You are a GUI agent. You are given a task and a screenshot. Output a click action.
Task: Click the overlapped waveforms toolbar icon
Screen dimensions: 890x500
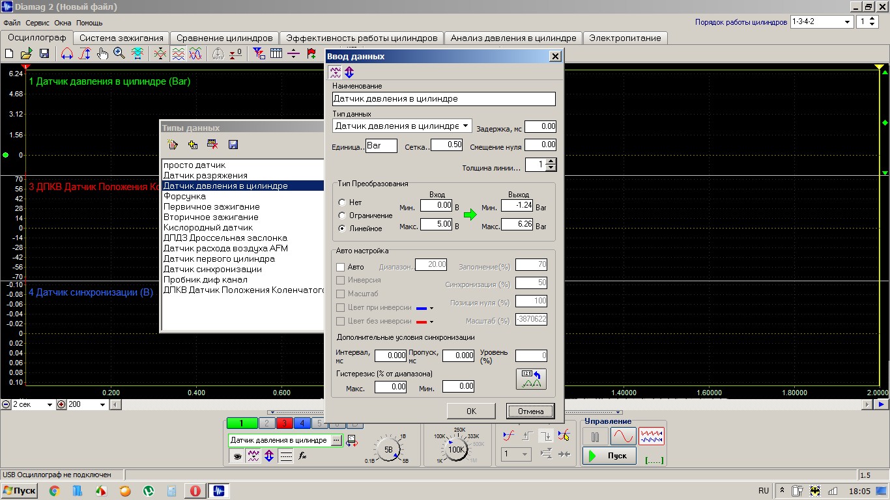point(160,53)
